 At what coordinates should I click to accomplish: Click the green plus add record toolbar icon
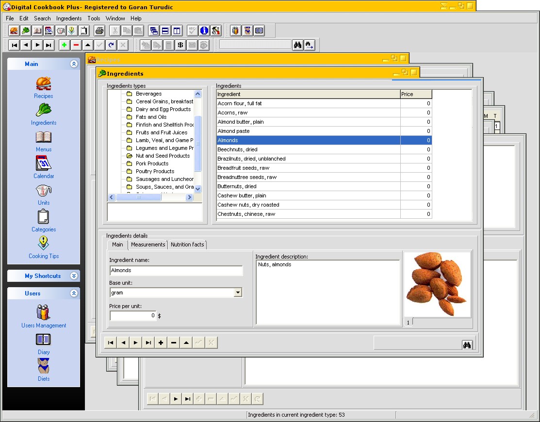coord(64,45)
